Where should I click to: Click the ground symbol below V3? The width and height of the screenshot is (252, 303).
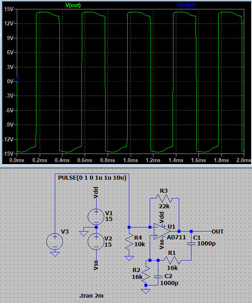pyautogui.click(x=55, y=254)
